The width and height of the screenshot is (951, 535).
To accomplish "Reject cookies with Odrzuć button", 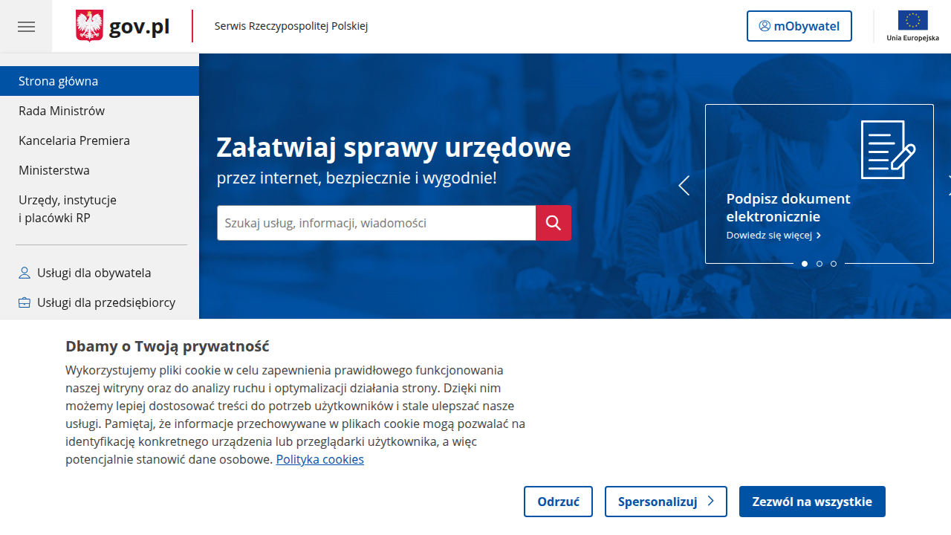I will coord(558,502).
